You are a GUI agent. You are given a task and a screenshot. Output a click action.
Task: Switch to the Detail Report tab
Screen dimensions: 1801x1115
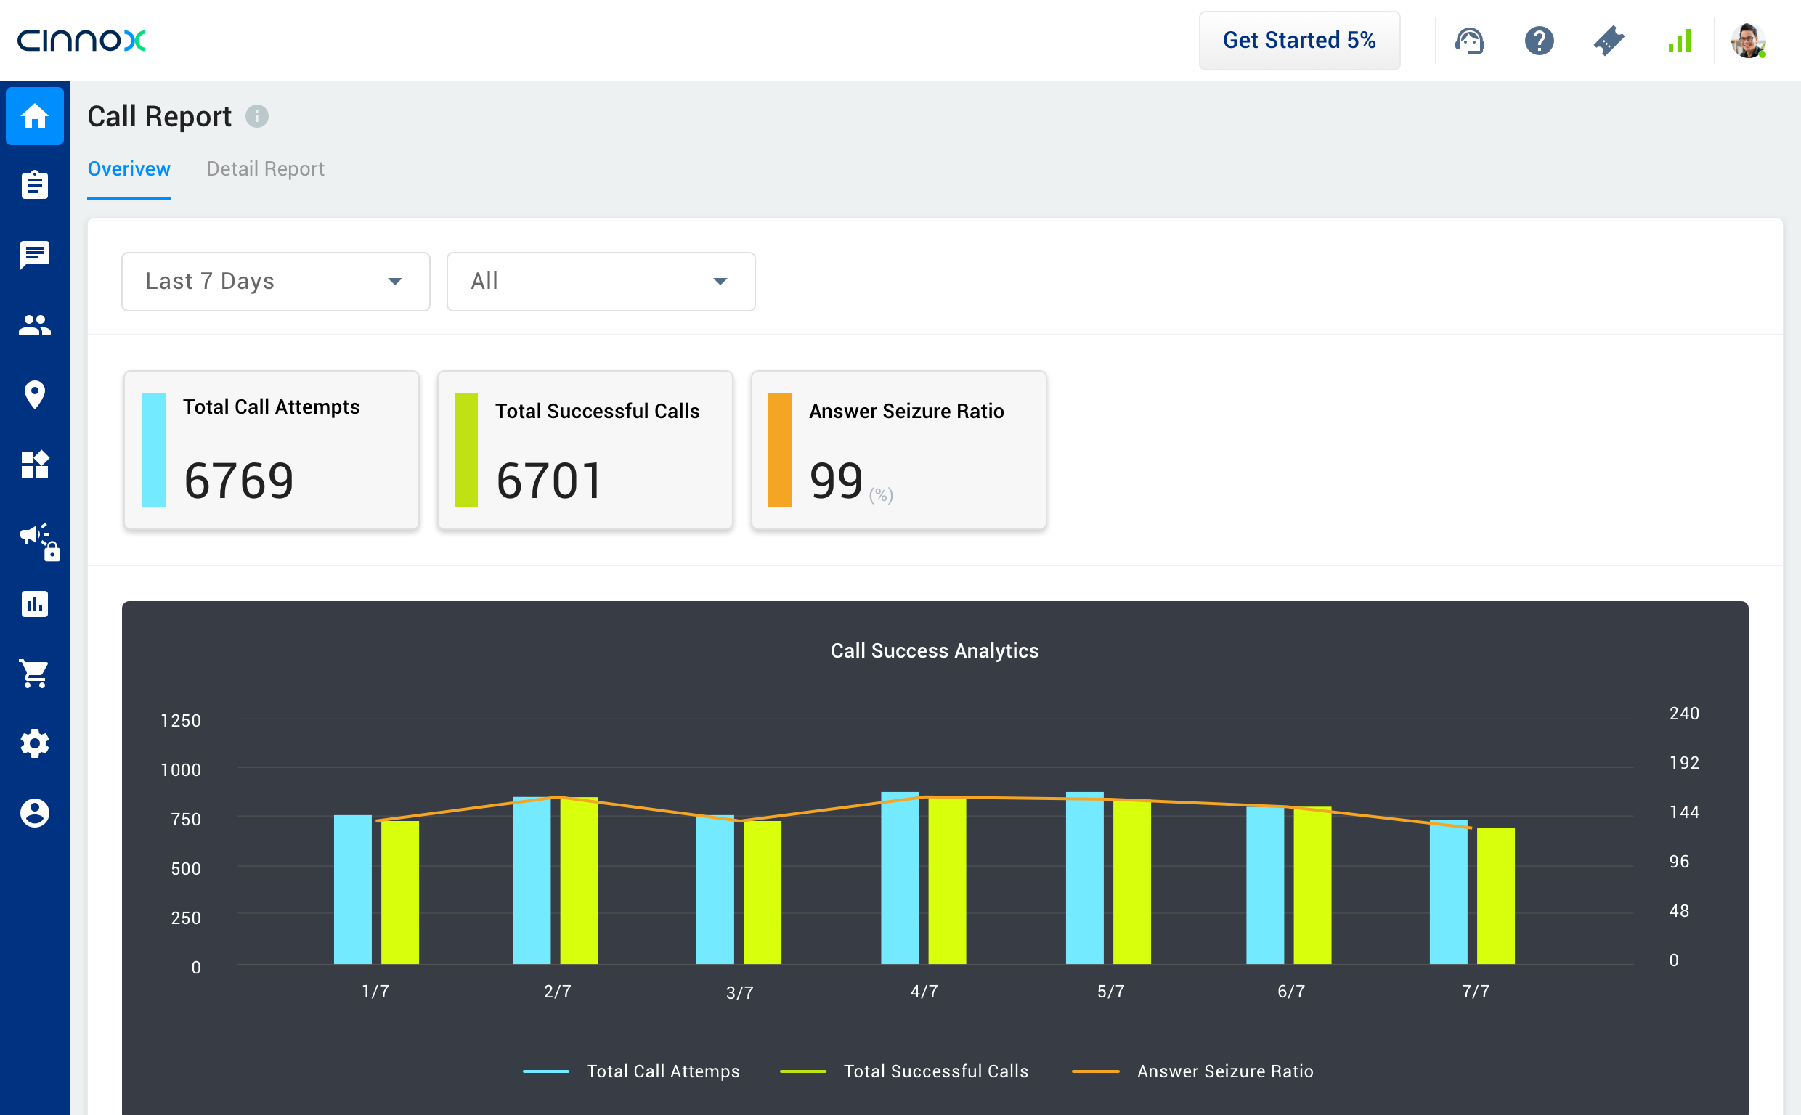pyautogui.click(x=265, y=169)
